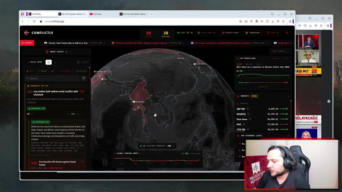
Task: Open browser profile account icon
Action: [x=283, y=21]
